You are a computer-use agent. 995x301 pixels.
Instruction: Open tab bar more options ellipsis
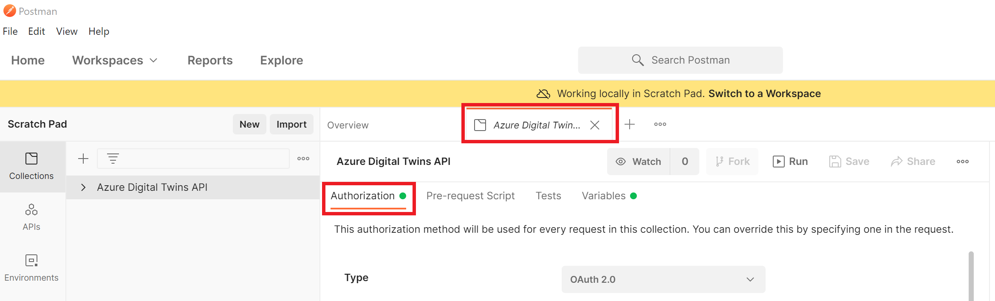coord(660,124)
